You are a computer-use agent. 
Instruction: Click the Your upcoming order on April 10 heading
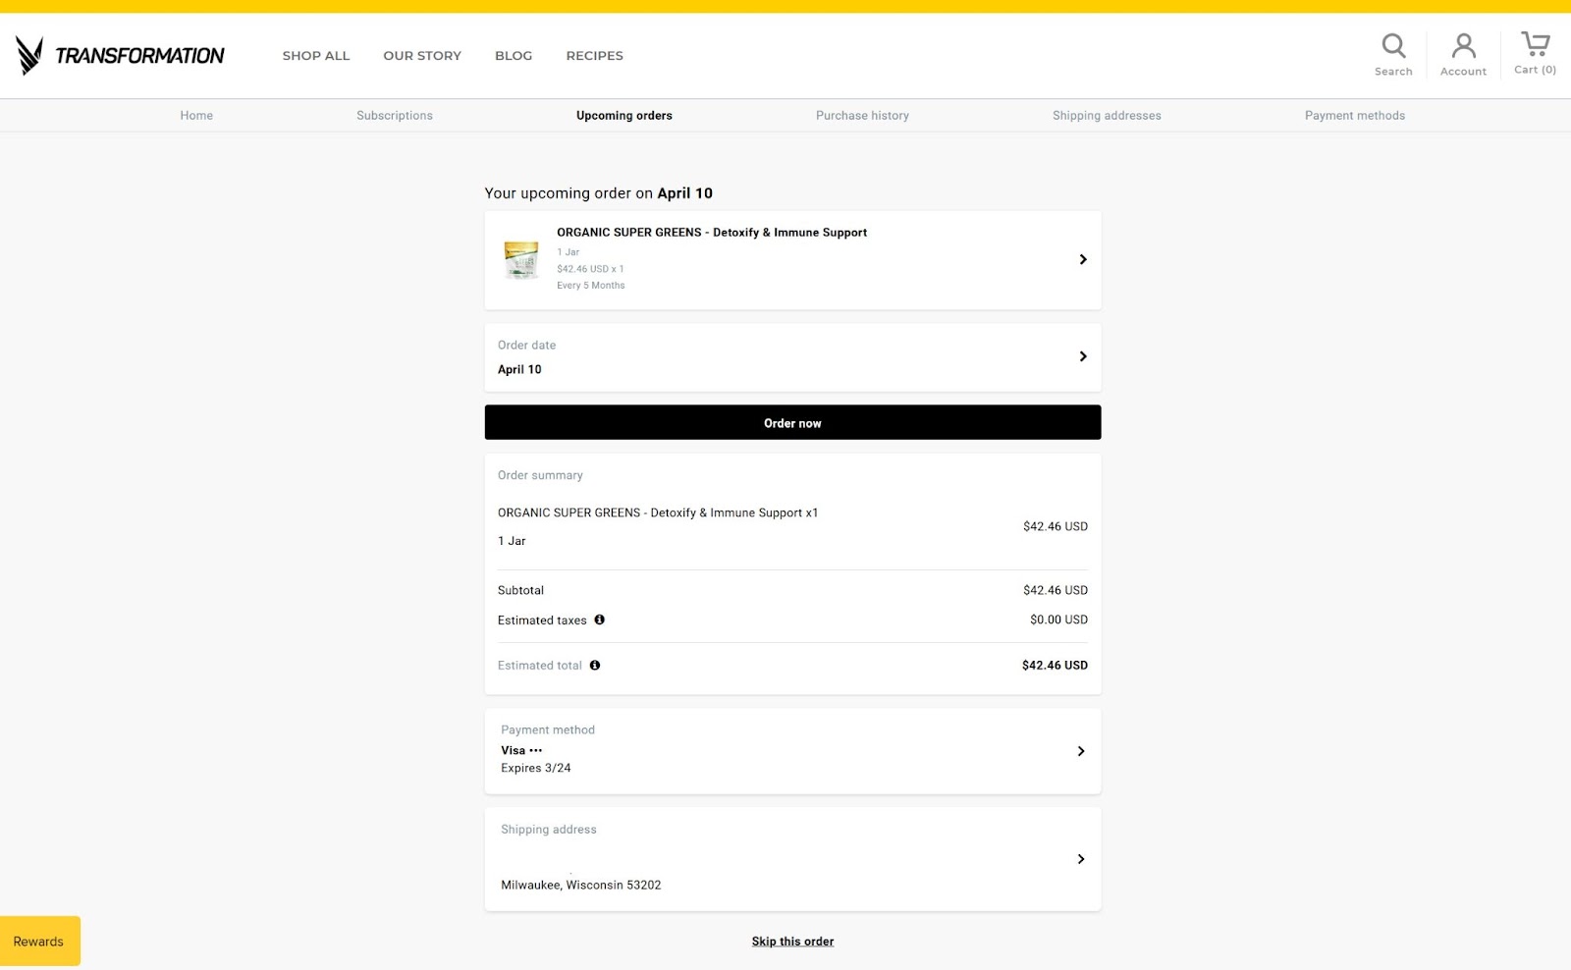[x=598, y=193]
